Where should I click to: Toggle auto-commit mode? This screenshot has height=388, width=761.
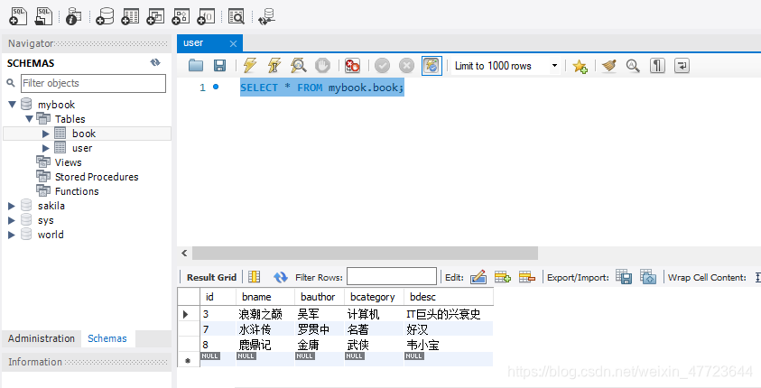coord(432,66)
